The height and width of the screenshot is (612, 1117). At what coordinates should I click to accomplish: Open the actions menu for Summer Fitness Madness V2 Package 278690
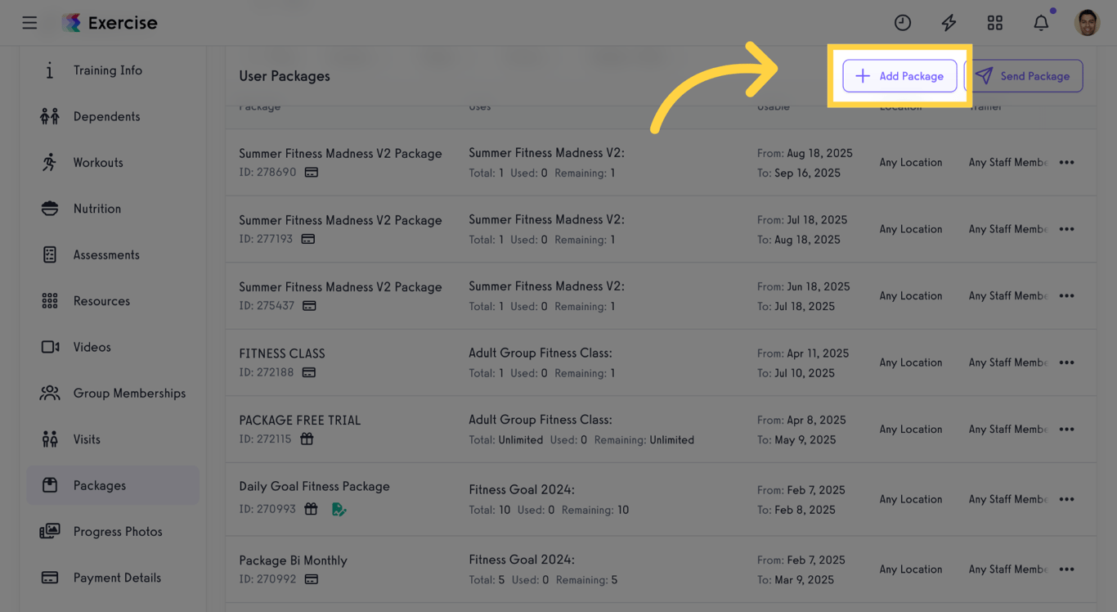click(1066, 162)
